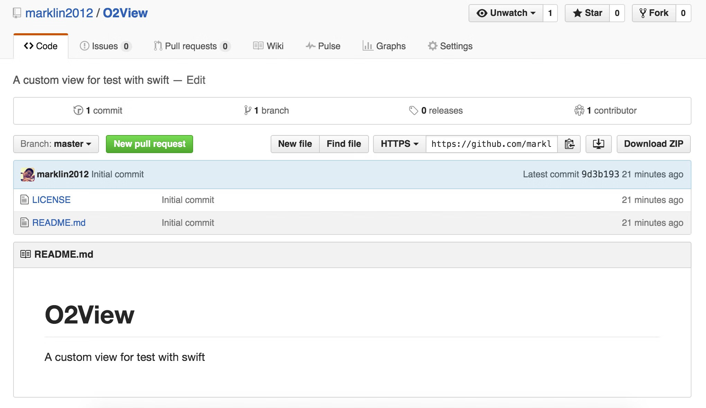This screenshot has height=408, width=706.
Task: Open commit hash 9d3b193
Action: [x=600, y=174]
